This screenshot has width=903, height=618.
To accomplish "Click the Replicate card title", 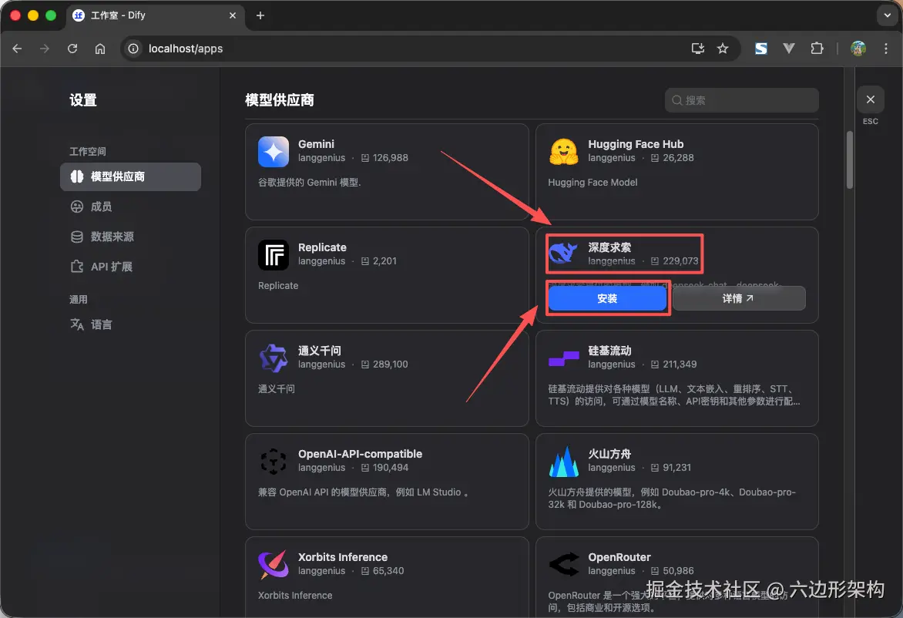I will pyautogui.click(x=323, y=247).
